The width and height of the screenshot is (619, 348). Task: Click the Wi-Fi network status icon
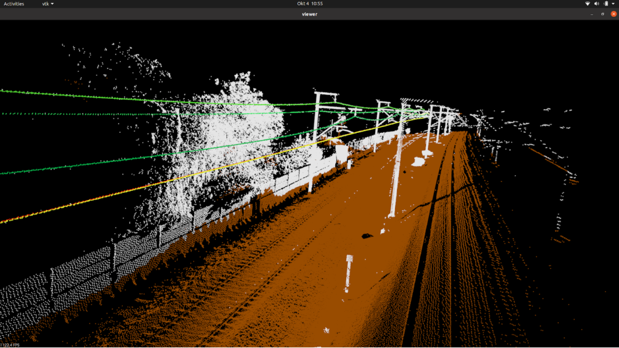pyautogui.click(x=587, y=4)
